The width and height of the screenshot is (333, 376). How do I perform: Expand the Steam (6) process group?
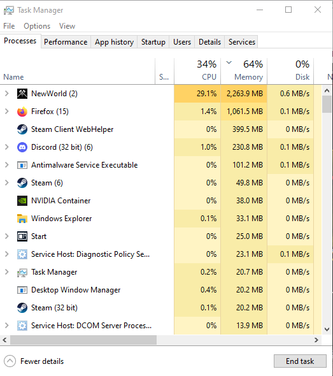point(7,183)
